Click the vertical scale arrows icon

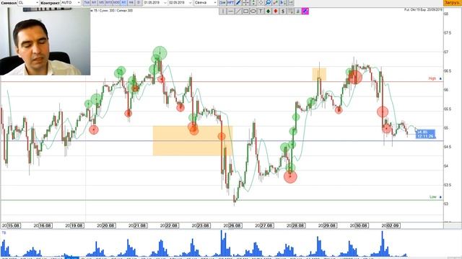tap(253, 3)
